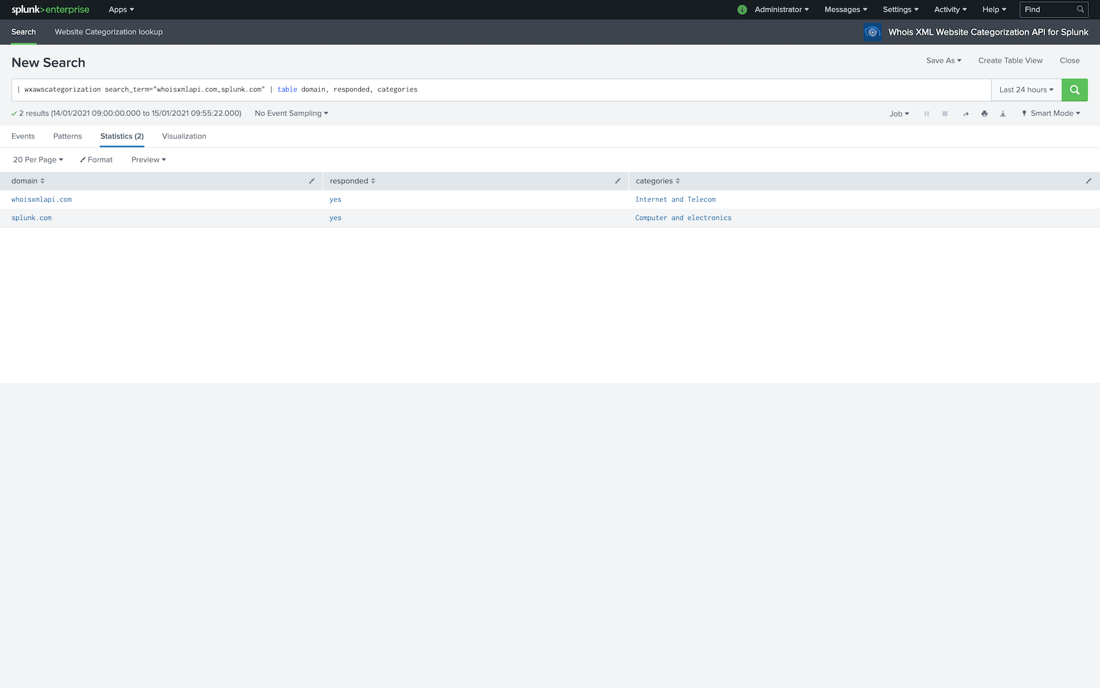The image size is (1100, 688).
Task: Export results with download icon
Action: click(x=1003, y=113)
